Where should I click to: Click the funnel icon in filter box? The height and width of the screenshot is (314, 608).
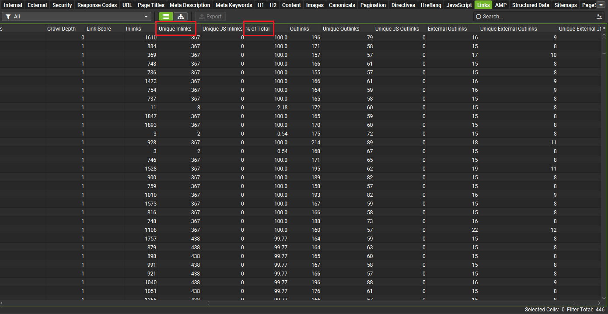8,17
